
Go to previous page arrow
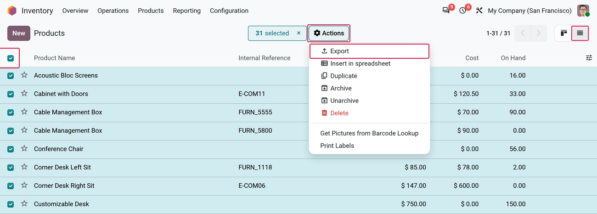522,33
